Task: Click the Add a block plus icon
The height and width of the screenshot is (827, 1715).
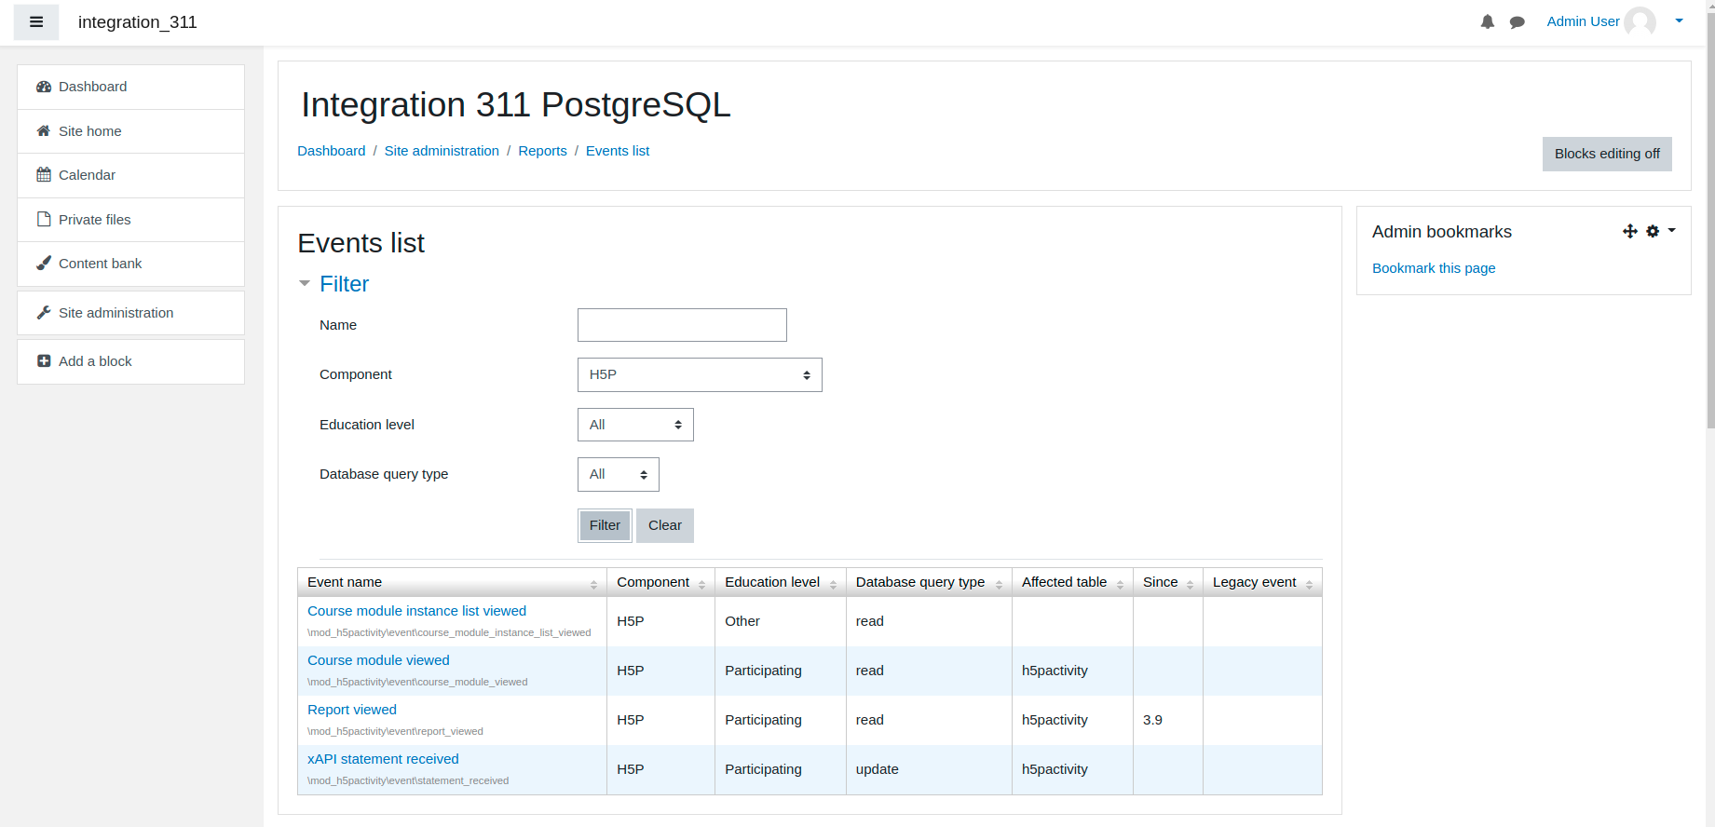Action: tap(44, 361)
